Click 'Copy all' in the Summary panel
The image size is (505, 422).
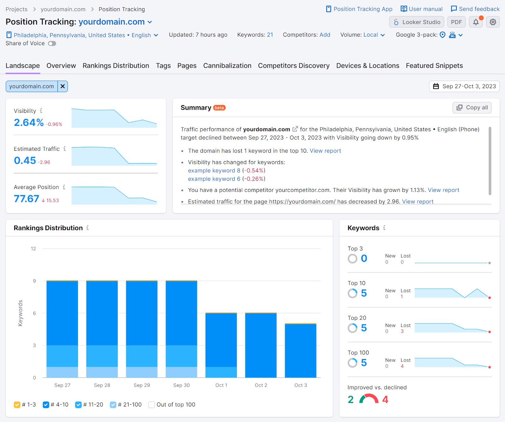472,107
